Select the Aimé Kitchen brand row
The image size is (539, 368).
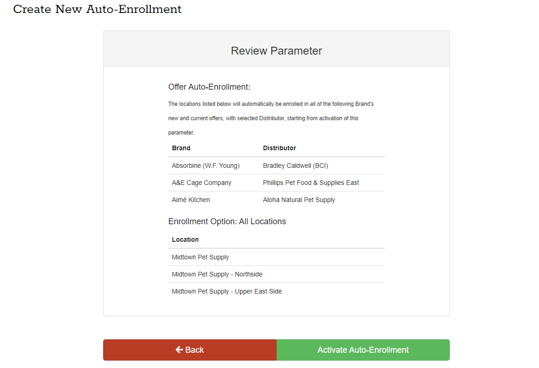click(x=191, y=200)
